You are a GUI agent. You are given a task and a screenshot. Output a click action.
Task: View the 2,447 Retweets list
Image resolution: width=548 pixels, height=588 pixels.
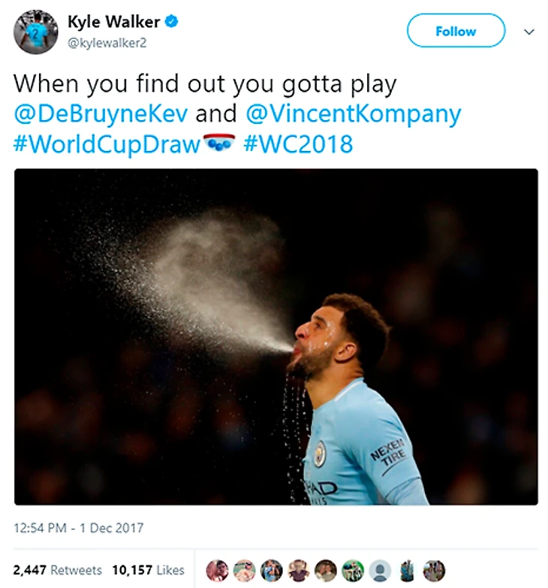(57, 570)
